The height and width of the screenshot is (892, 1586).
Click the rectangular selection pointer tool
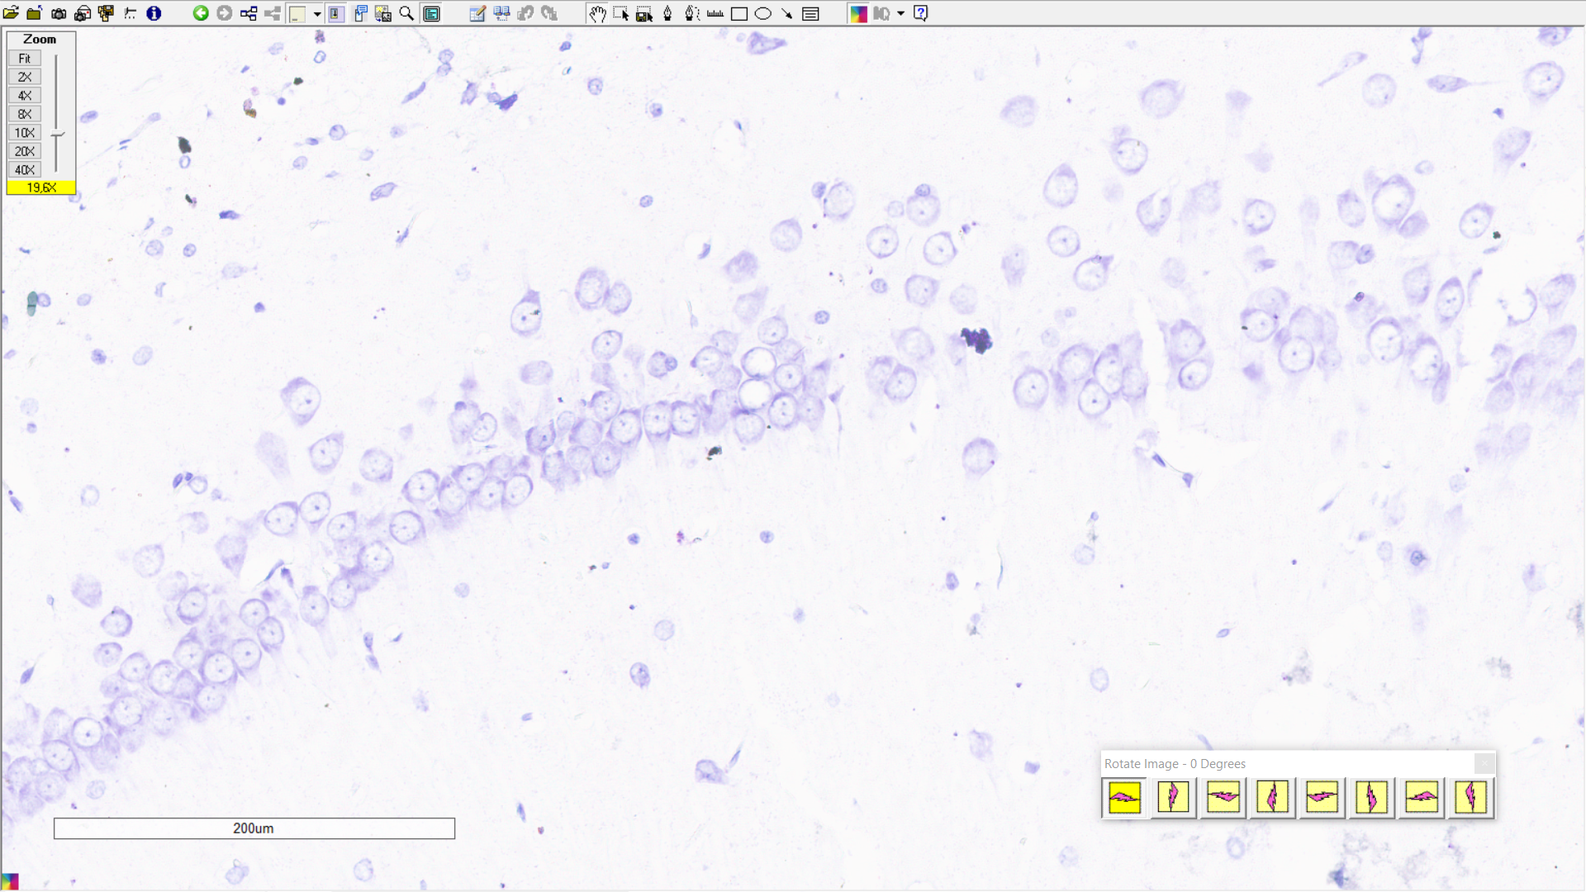click(x=620, y=13)
